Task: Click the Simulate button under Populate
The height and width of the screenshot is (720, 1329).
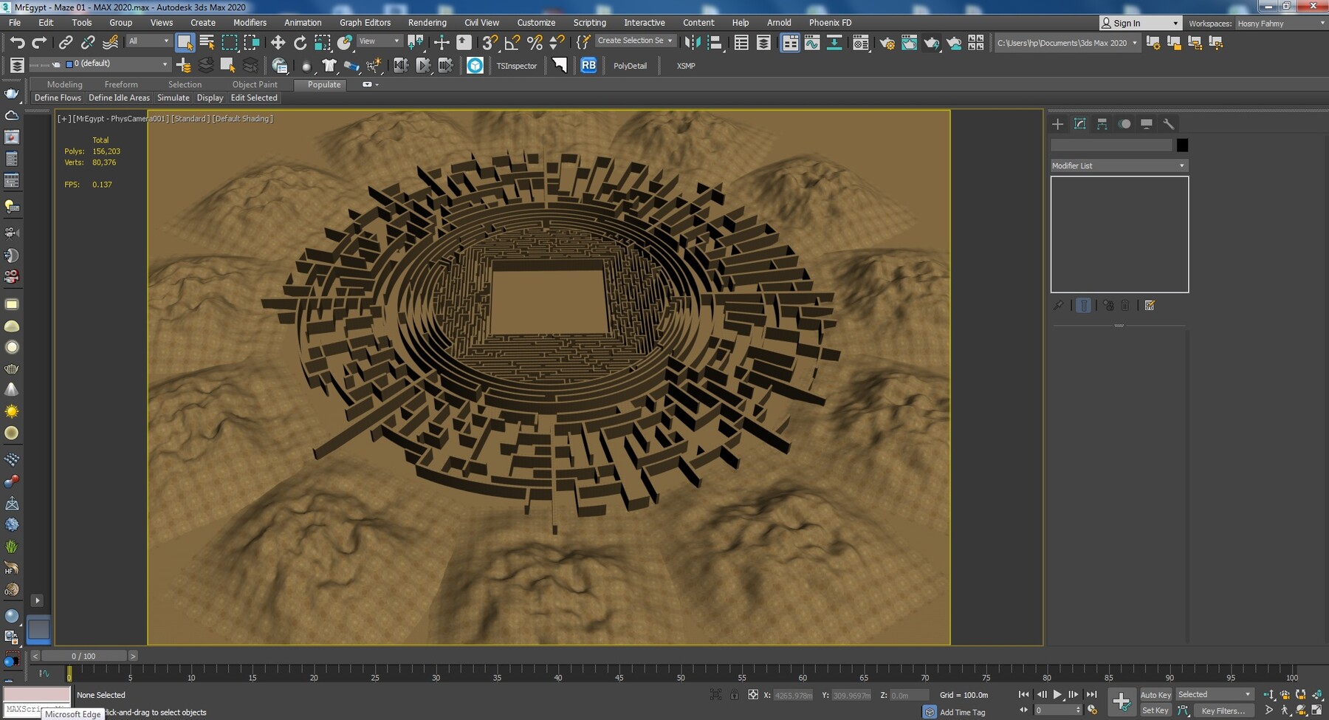Action: [173, 97]
